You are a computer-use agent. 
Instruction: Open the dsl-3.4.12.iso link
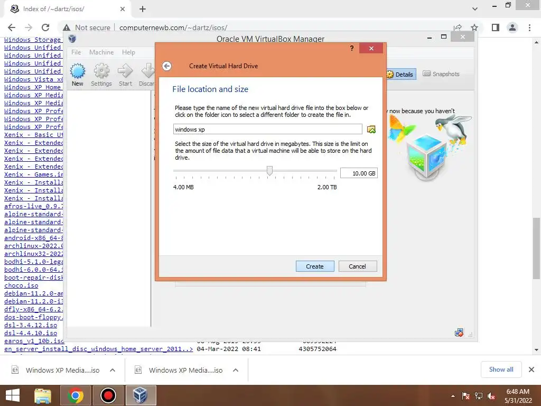pos(31,325)
